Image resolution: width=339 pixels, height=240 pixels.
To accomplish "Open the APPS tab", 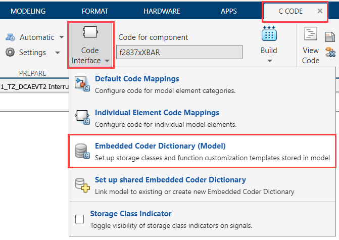I will [228, 11].
